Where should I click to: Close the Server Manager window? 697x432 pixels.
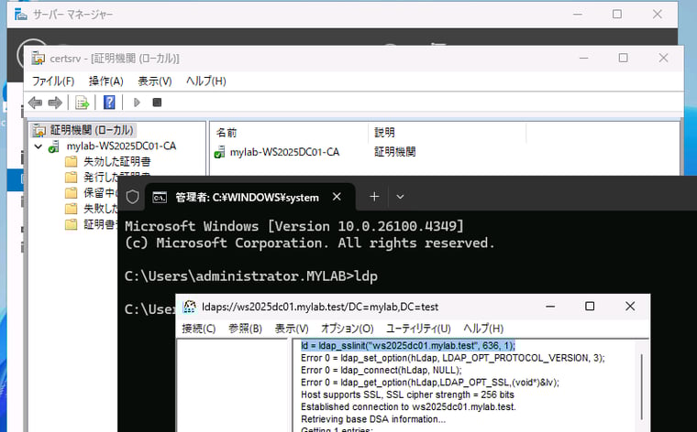pyautogui.click(x=657, y=15)
